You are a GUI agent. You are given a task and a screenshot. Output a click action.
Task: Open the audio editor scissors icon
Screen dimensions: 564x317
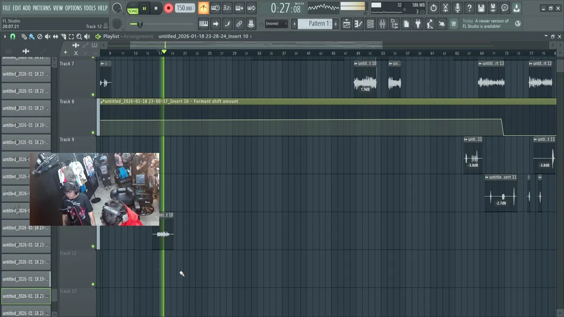tap(445, 8)
